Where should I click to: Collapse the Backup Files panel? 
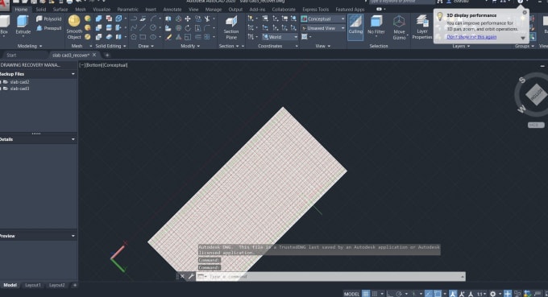coord(73,74)
